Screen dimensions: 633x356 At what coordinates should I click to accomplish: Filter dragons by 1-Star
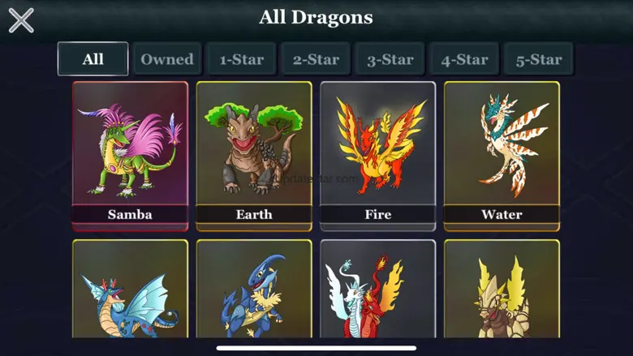241,59
